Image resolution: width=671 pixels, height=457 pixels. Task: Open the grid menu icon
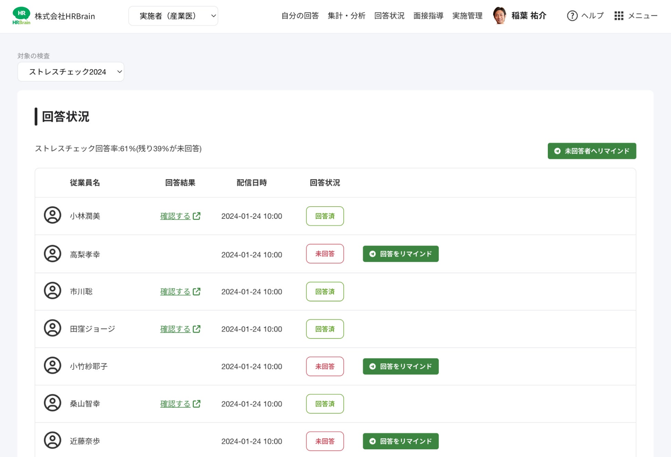tap(619, 16)
